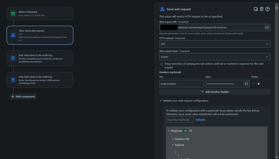
Task: Click plus icon beside Add component
Action: tap(13, 97)
